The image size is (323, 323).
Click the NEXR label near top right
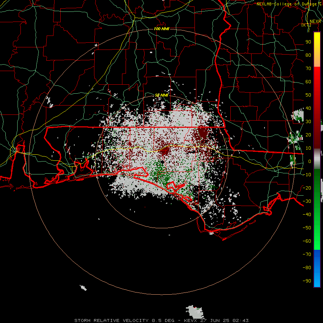tap(315, 22)
